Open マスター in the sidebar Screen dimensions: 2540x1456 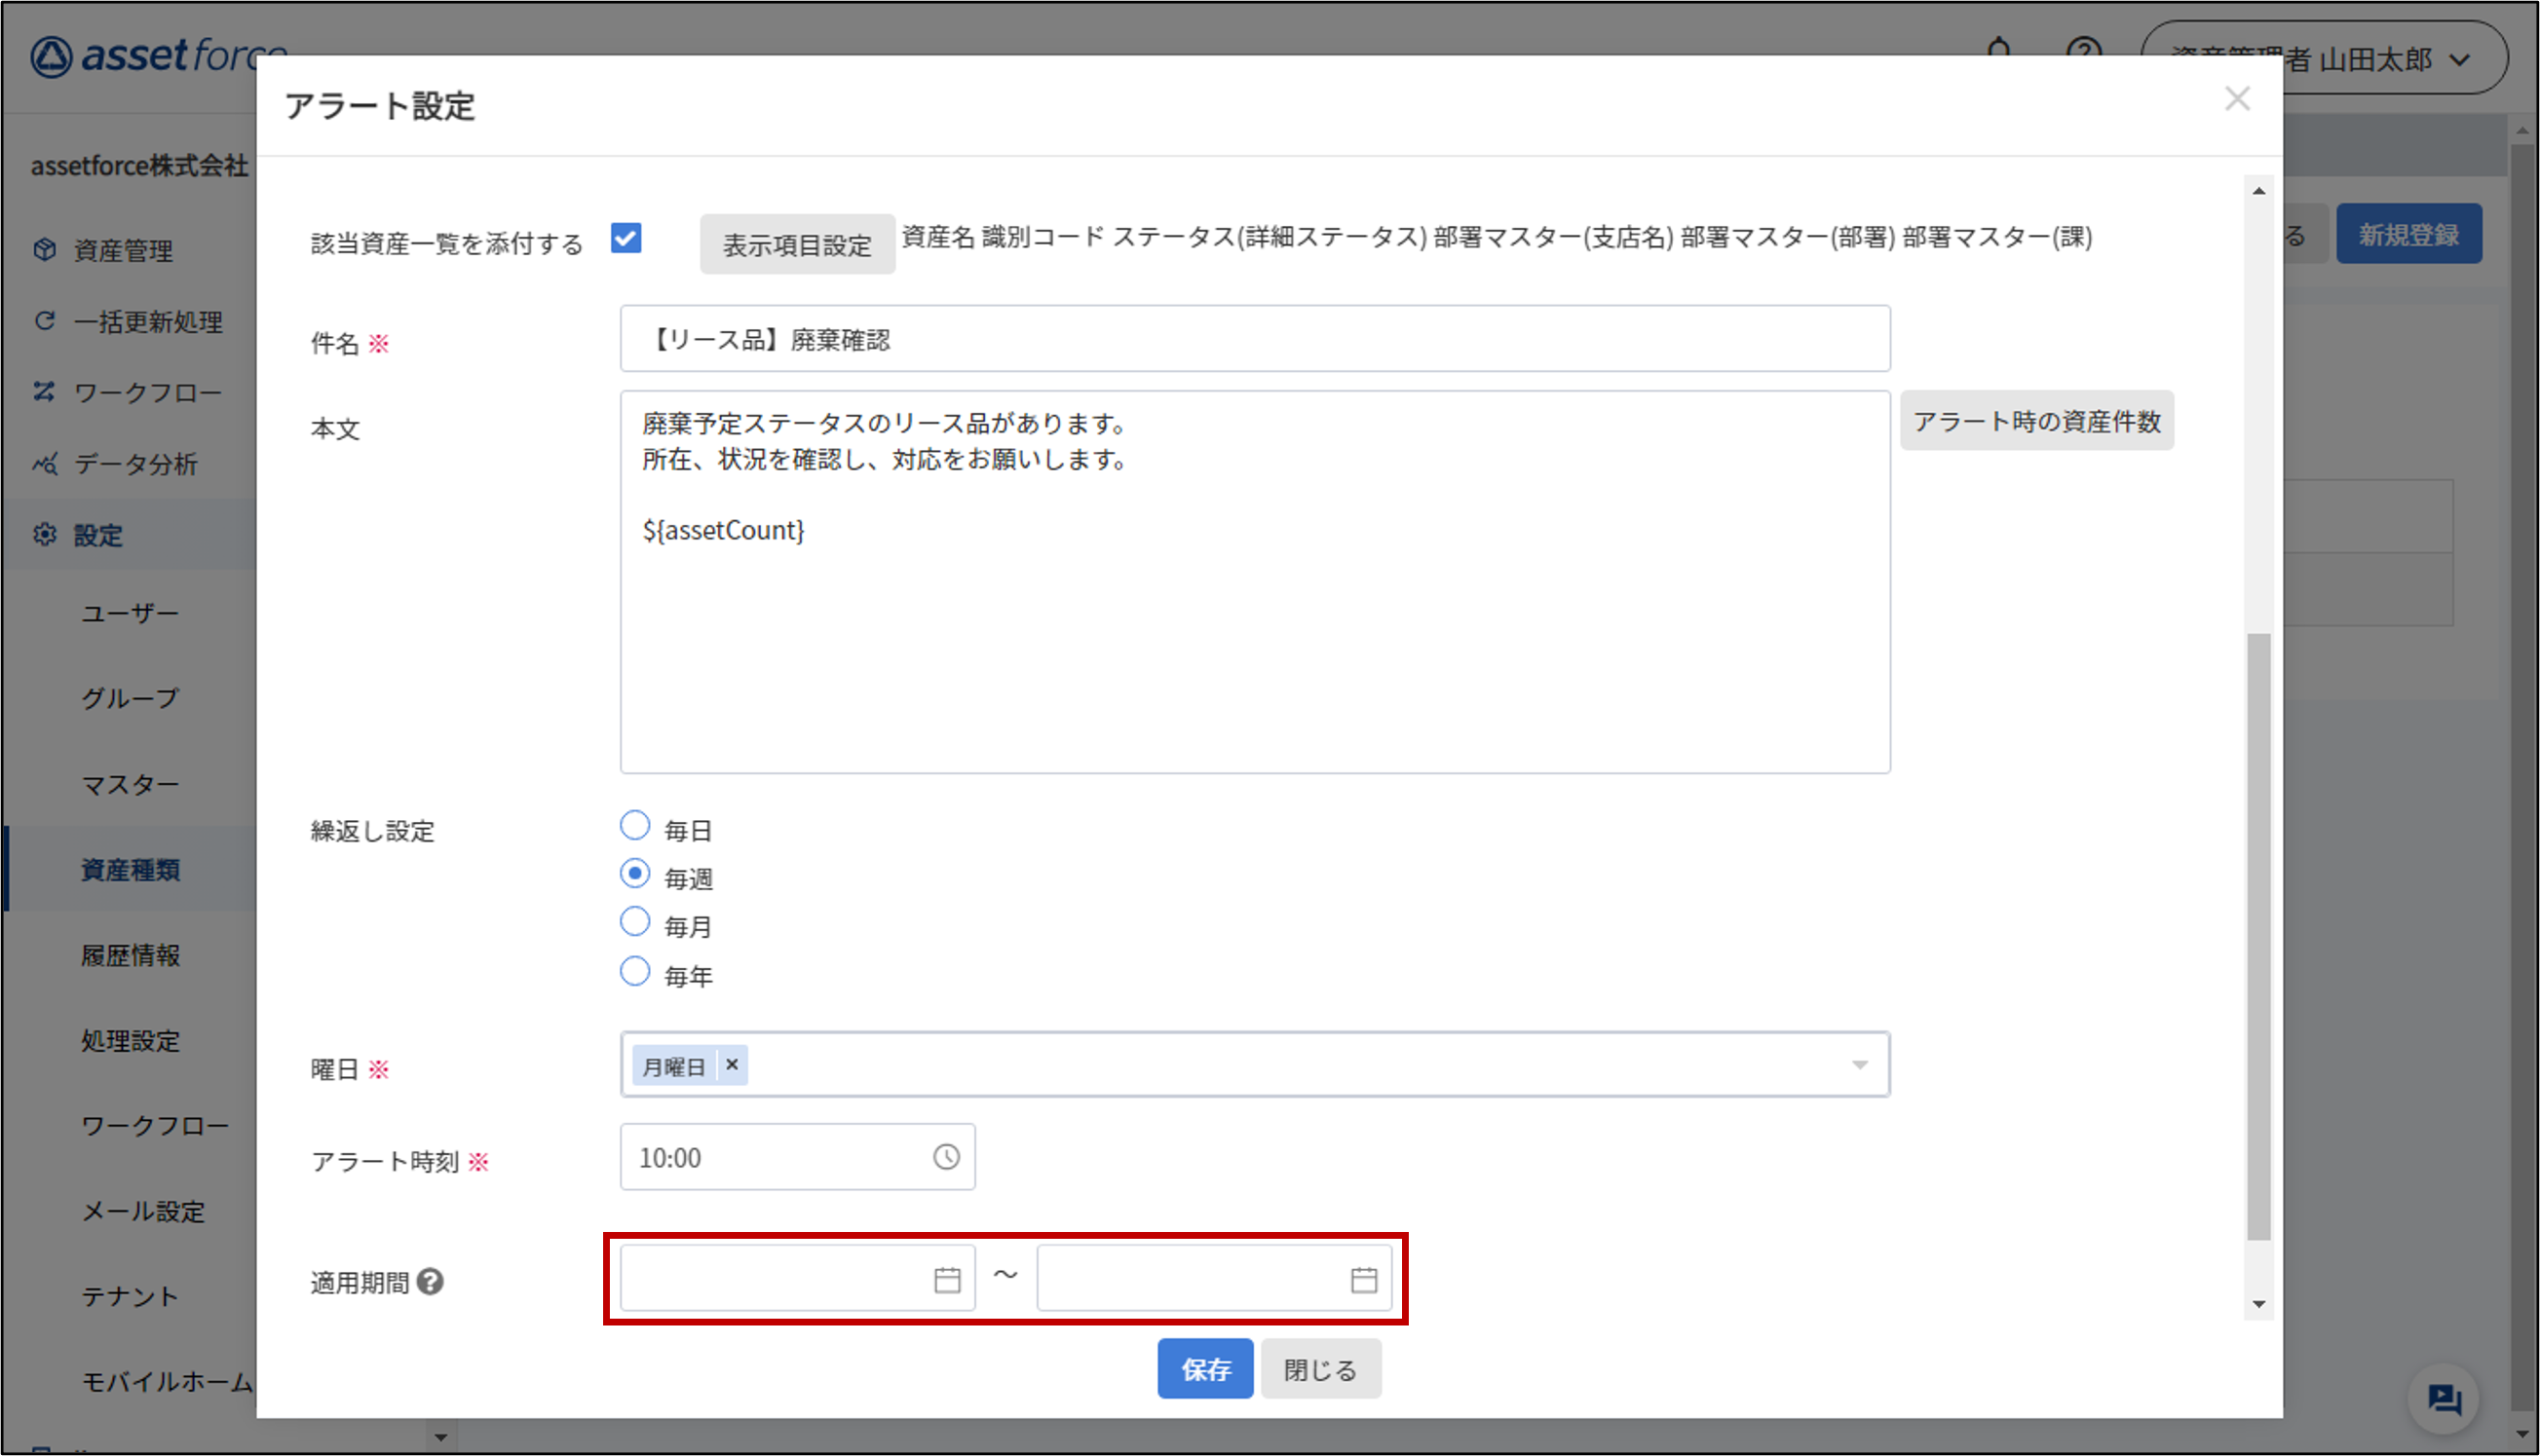point(130,784)
